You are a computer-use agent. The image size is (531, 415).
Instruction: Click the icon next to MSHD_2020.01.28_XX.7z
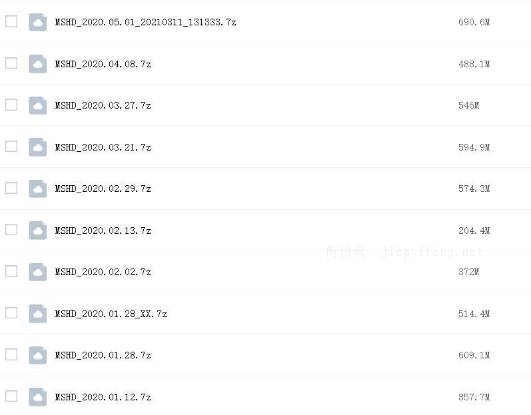tap(38, 314)
